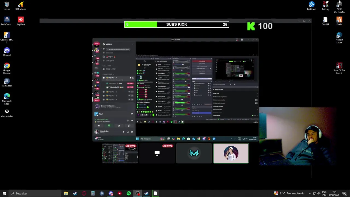Open the notification center icon

coord(344,193)
